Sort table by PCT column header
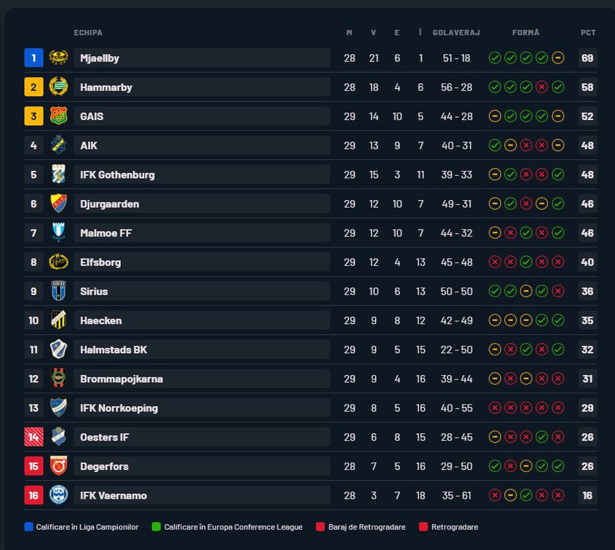Screen dimensions: 615x550 [x=588, y=32]
